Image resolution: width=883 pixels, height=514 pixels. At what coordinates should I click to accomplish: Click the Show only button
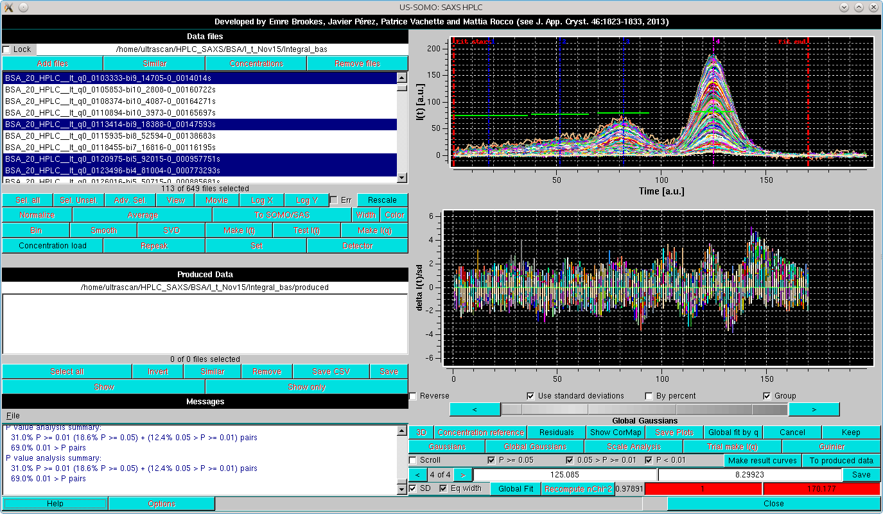click(x=307, y=387)
